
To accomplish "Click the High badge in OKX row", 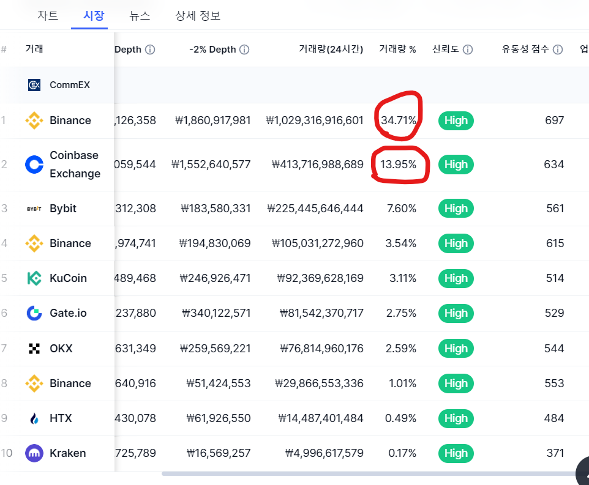I will tap(456, 349).
